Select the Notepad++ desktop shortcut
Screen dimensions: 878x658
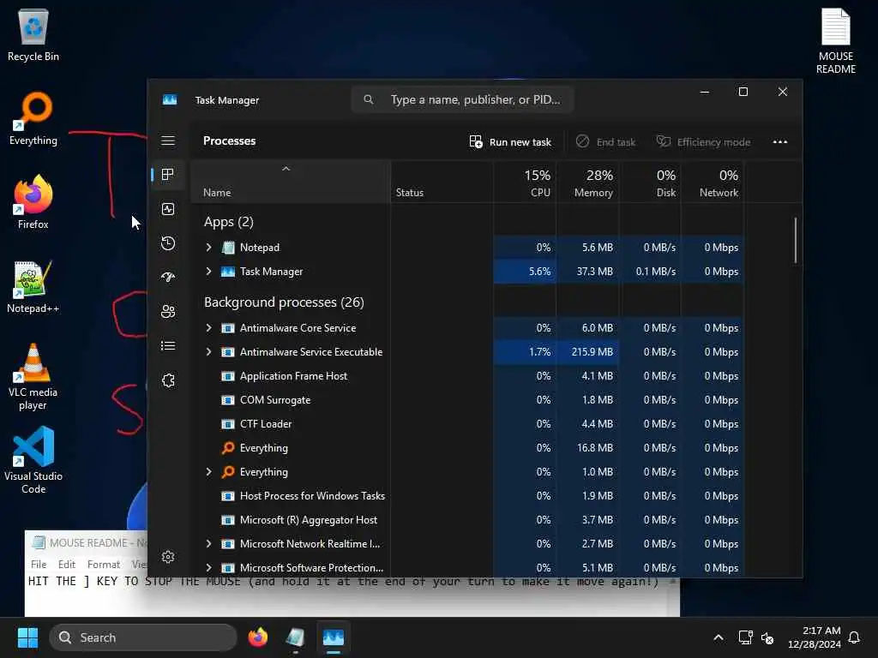tap(33, 287)
